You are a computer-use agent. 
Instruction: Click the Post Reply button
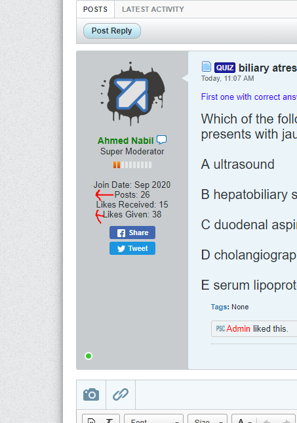[x=111, y=31]
